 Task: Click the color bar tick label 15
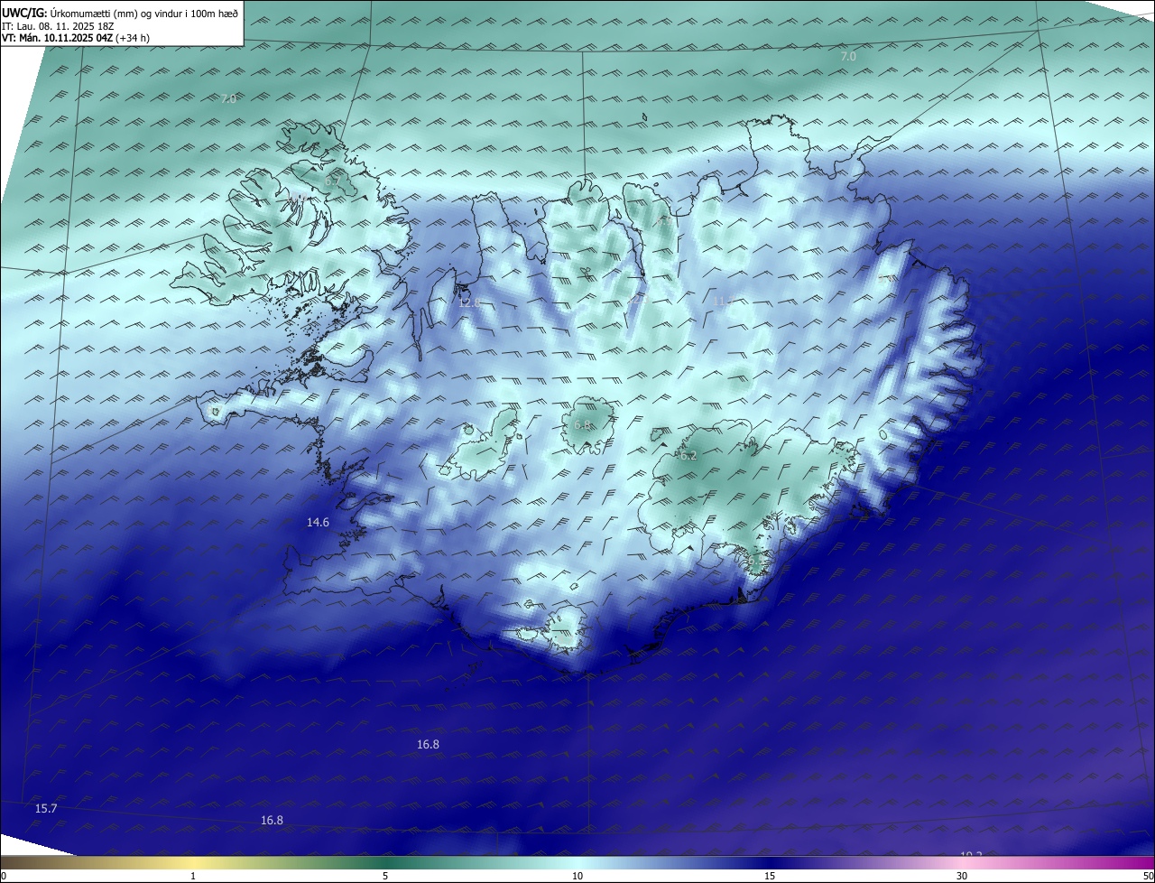[770, 876]
